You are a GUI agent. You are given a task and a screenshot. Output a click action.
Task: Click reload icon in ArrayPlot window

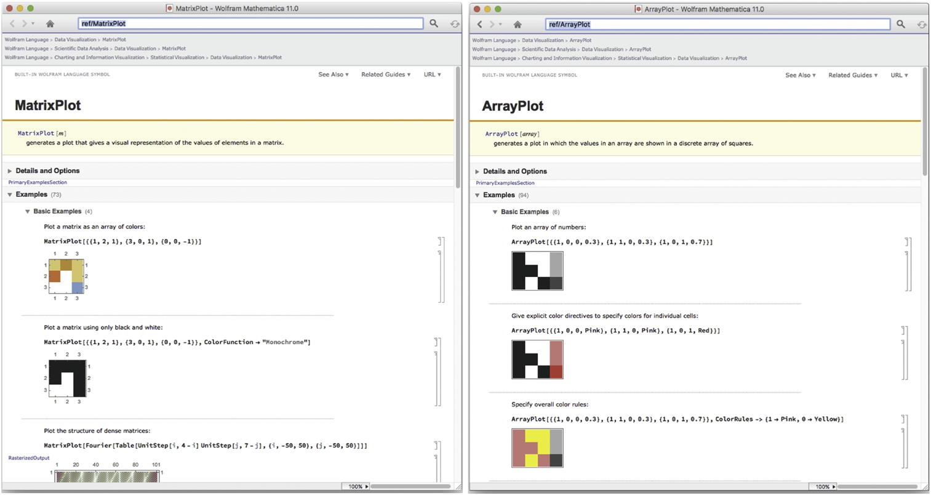(921, 25)
